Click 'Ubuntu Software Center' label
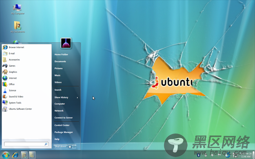The height and width of the screenshot is (159, 255). [20, 109]
